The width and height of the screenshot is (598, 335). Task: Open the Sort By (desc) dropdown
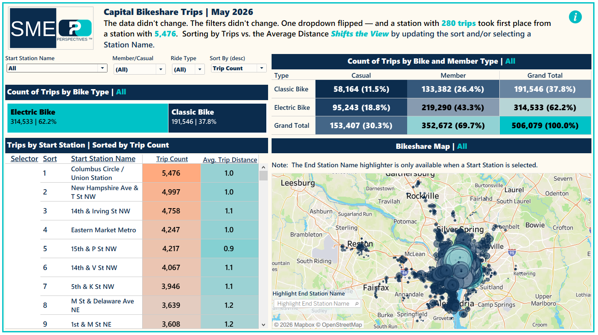coord(238,68)
